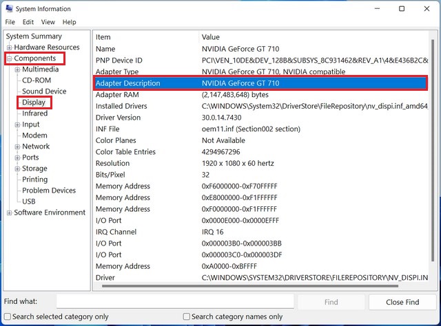Click the System Information app icon in title bar
The image size is (441, 326).
pos(9,9)
